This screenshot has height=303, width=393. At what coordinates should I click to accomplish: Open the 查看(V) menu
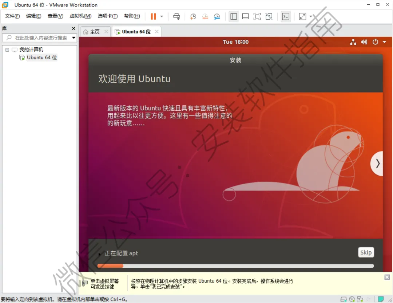[55, 16]
